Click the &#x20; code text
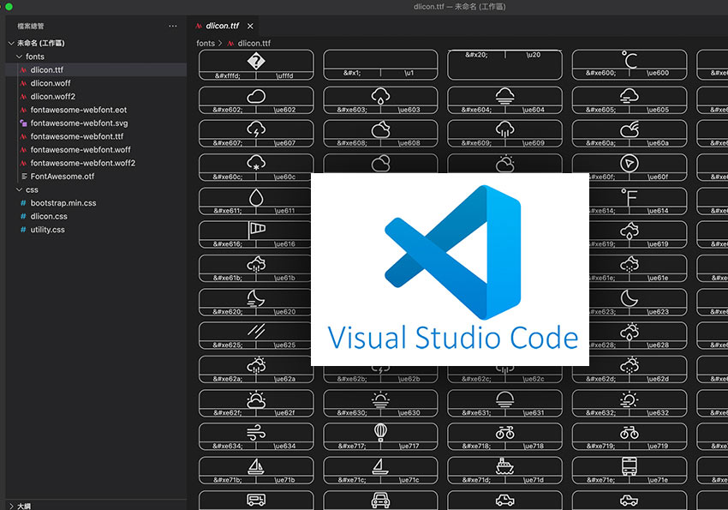This screenshot has height=510, width=728. (x=476, y=55)
